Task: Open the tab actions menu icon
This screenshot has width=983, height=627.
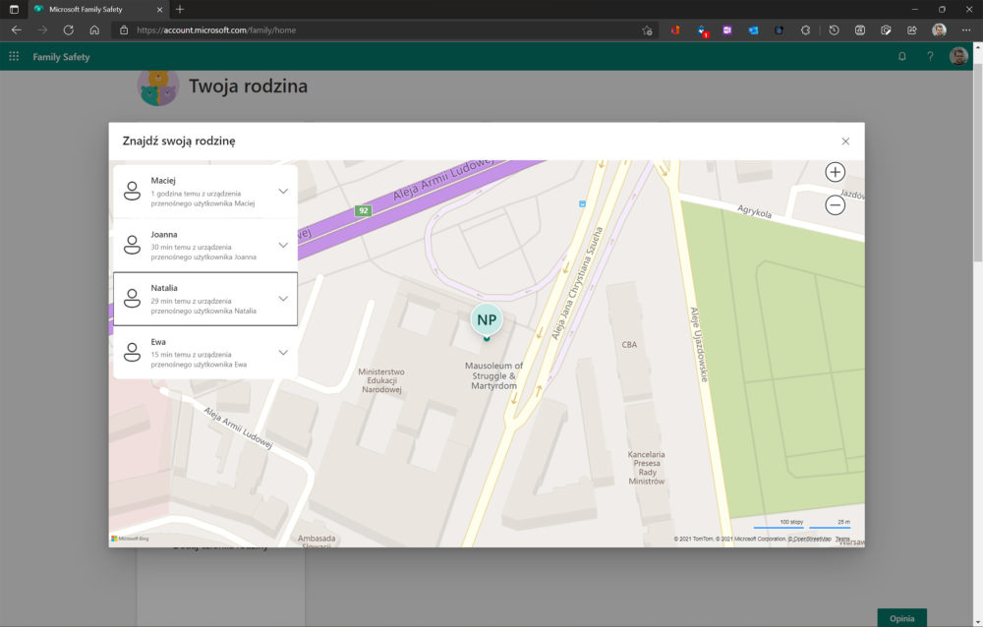Action: 14,10
